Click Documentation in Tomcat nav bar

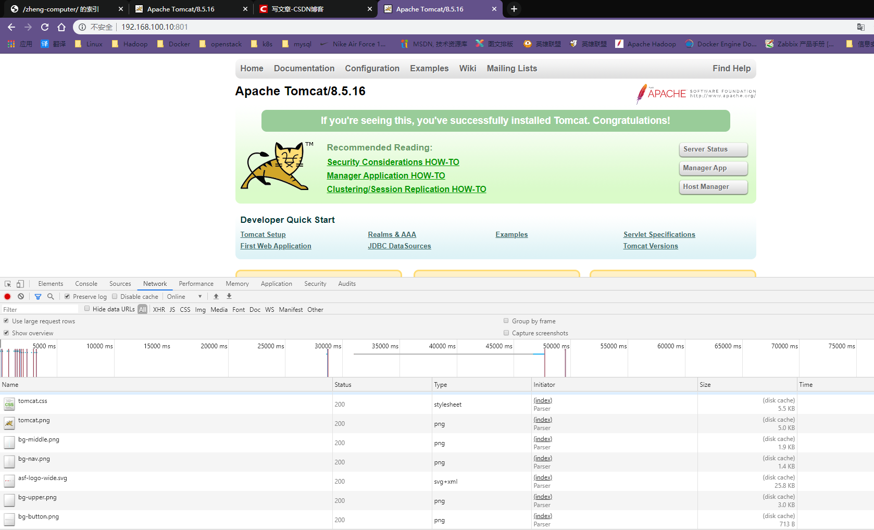click(x=304, y=69)
